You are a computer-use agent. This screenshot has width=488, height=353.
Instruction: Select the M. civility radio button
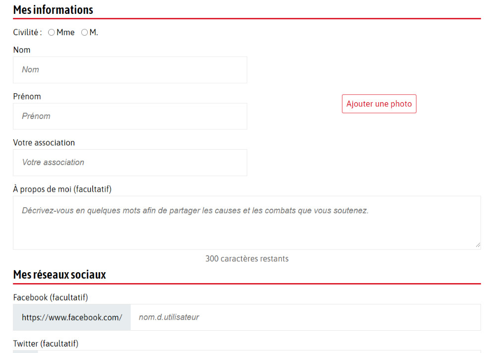coord(84,33)
